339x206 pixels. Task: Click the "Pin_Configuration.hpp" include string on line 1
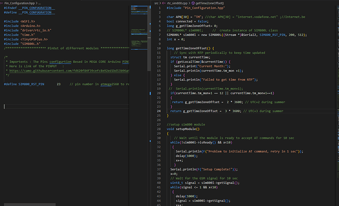pyautogui.click(x=204, y=8)
